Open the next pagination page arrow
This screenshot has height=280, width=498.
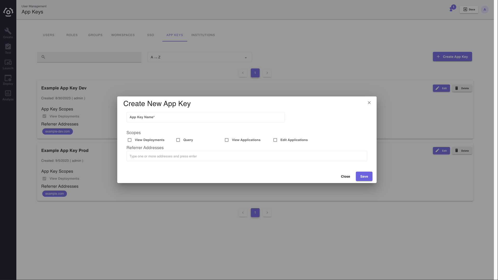coord(267,212)
